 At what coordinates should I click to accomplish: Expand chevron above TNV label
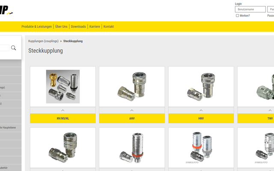[x=270, y=110]
